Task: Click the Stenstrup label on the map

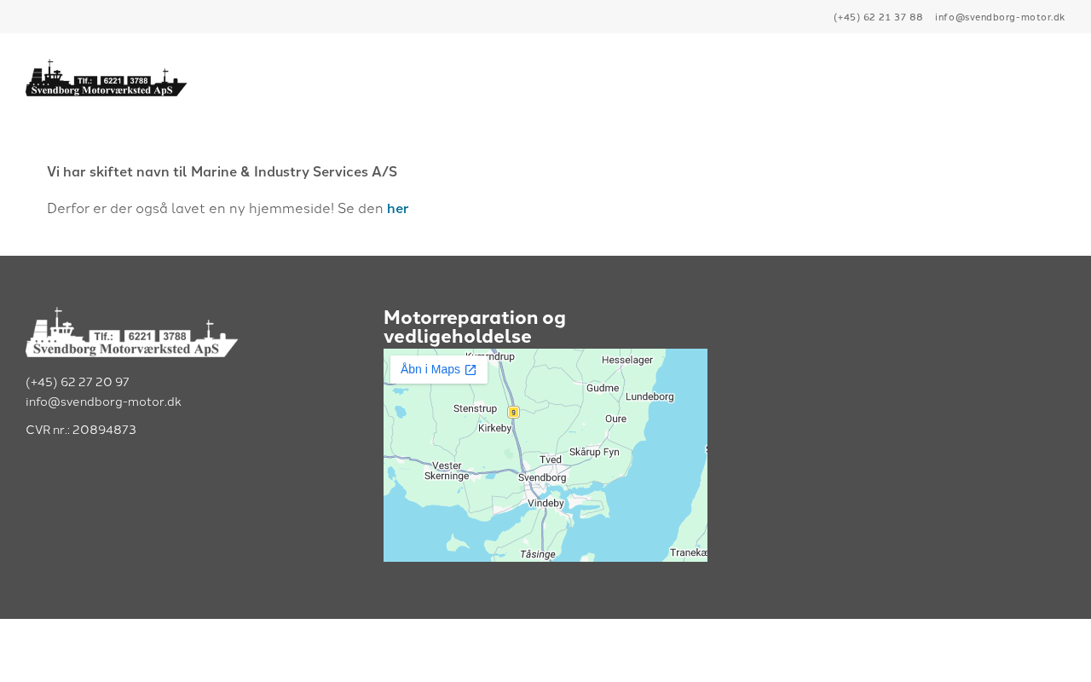Action: 475,408
